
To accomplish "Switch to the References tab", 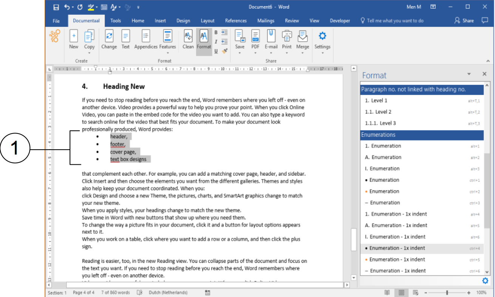I will click(x=236, y=21).
